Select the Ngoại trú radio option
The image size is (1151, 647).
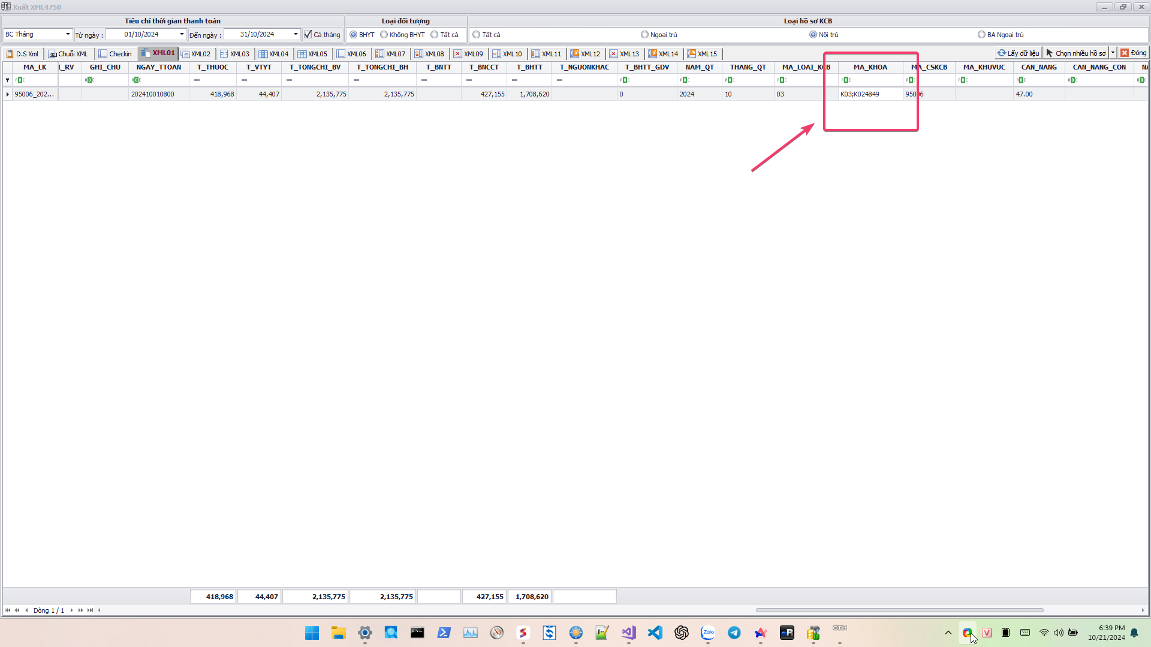click(x=644, y=35)
